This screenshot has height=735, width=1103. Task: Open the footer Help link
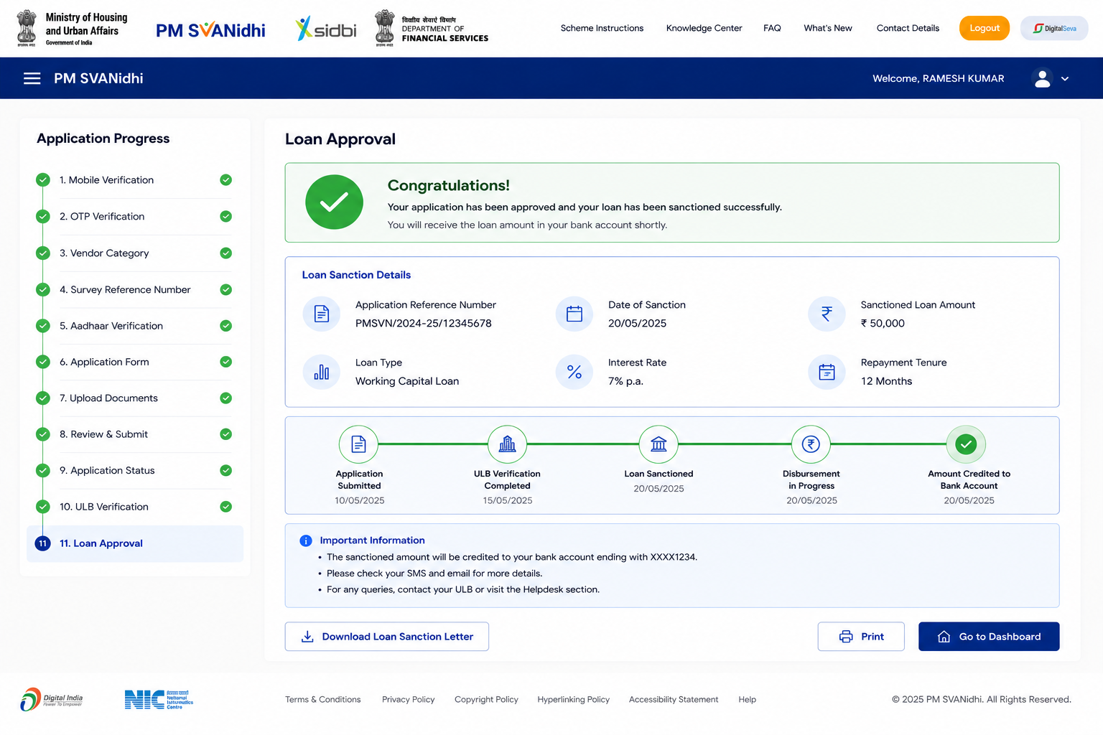click(x=748, y=700)
